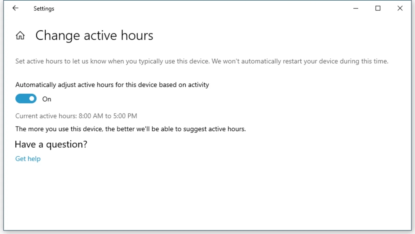This screenshot has width=415, height=234.
Task: Open the Get help link
Action: [x=28, y=159]
